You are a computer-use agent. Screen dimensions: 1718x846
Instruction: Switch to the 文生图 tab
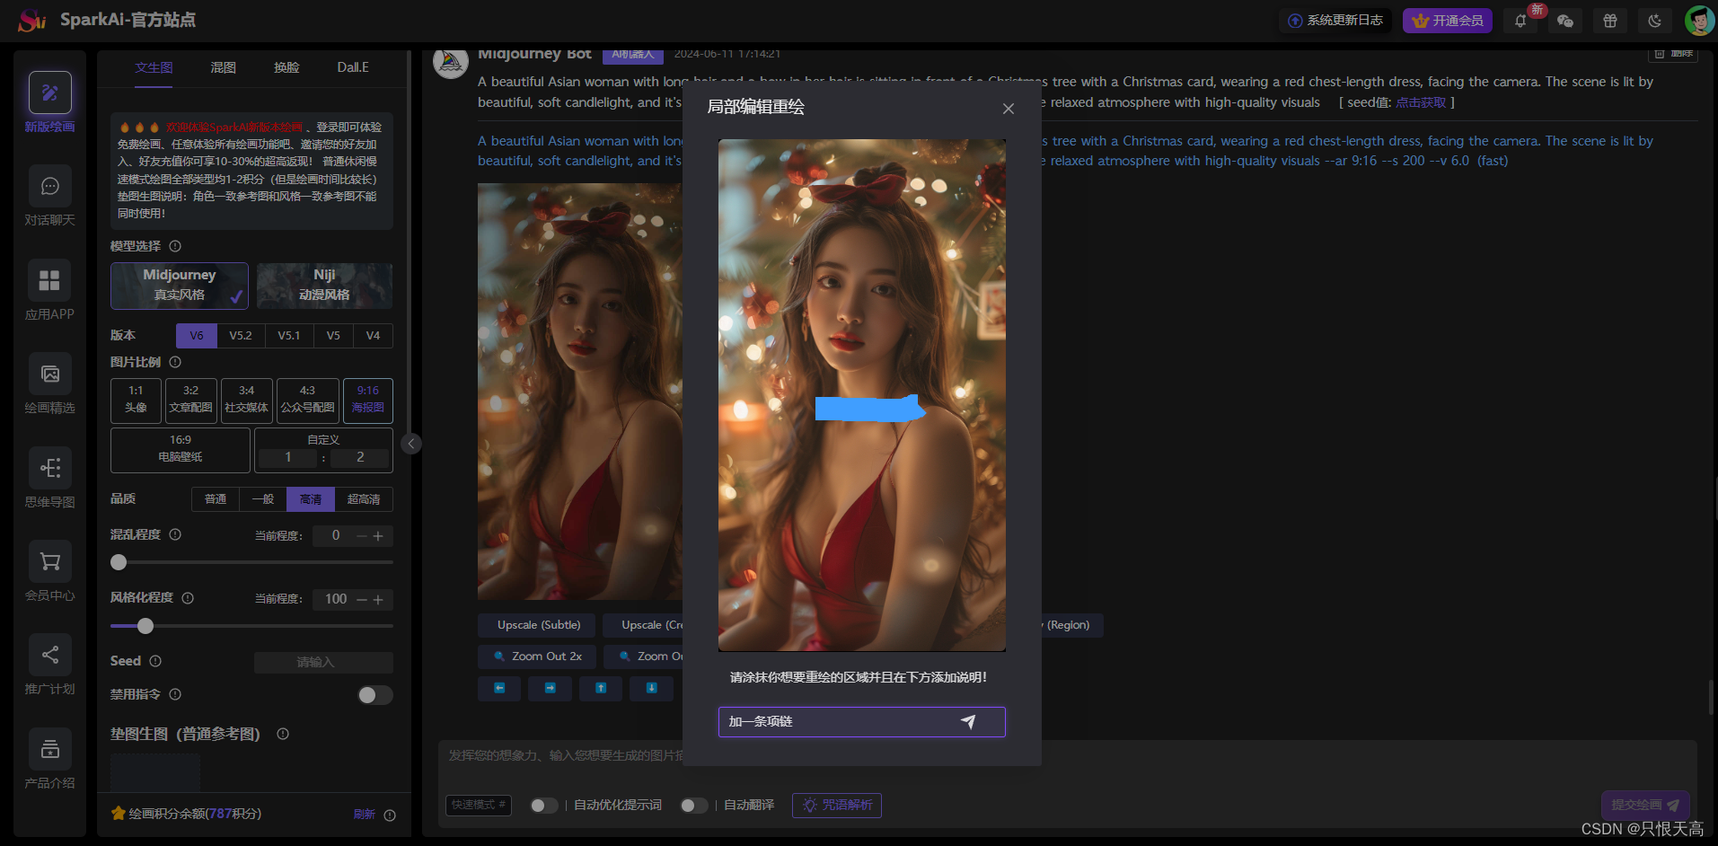(x=154, y=67)
